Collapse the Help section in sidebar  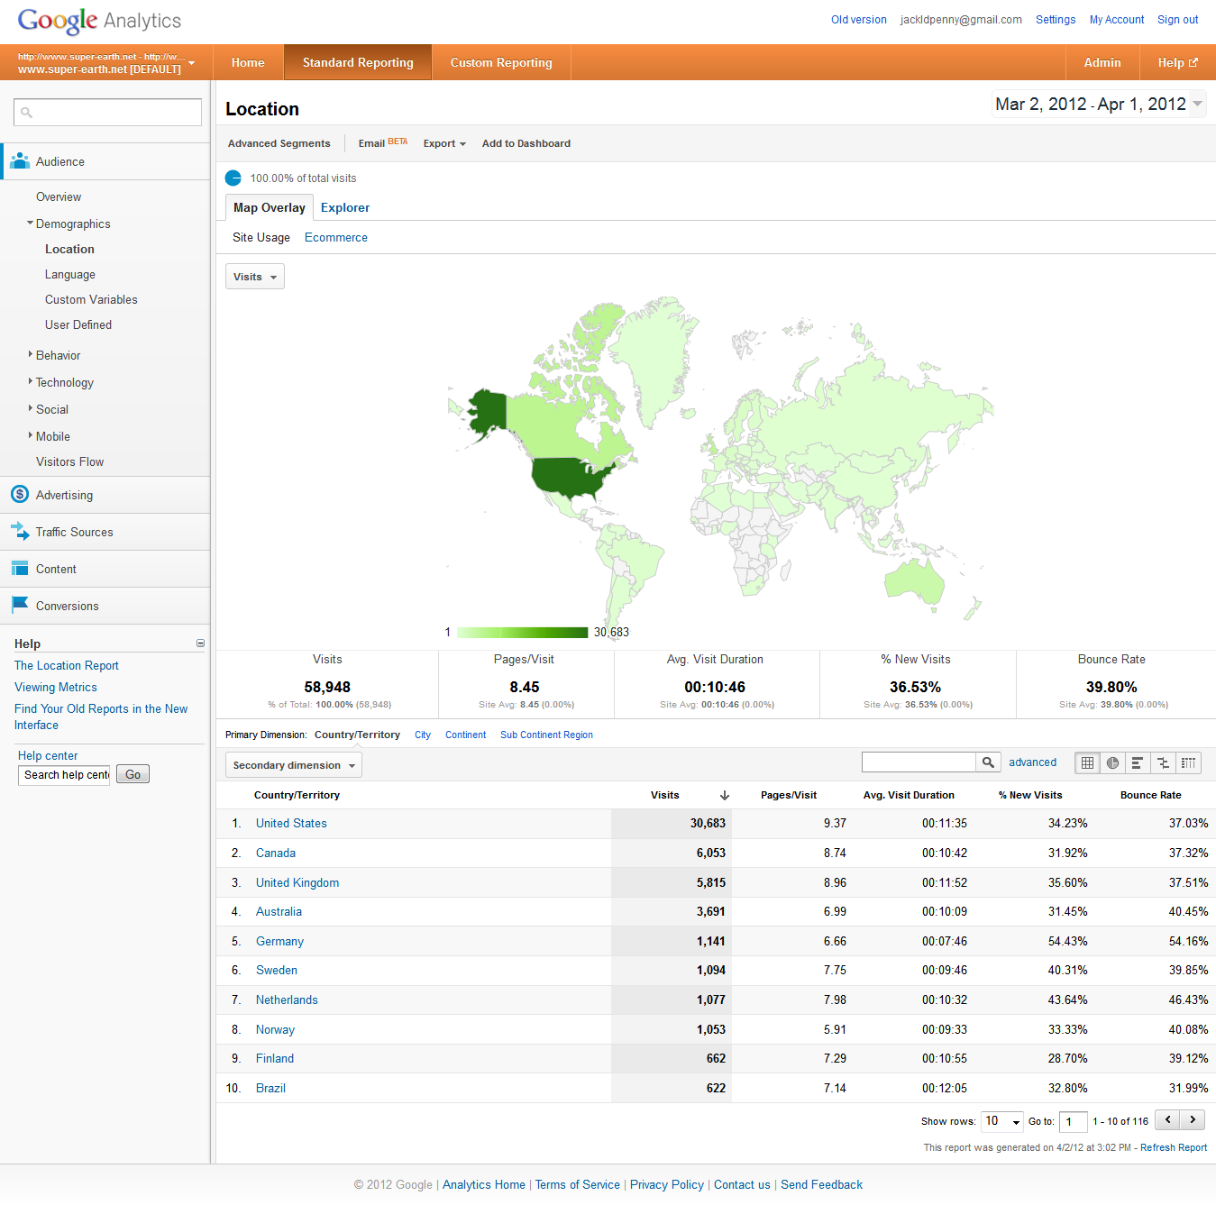pos(200,644)
